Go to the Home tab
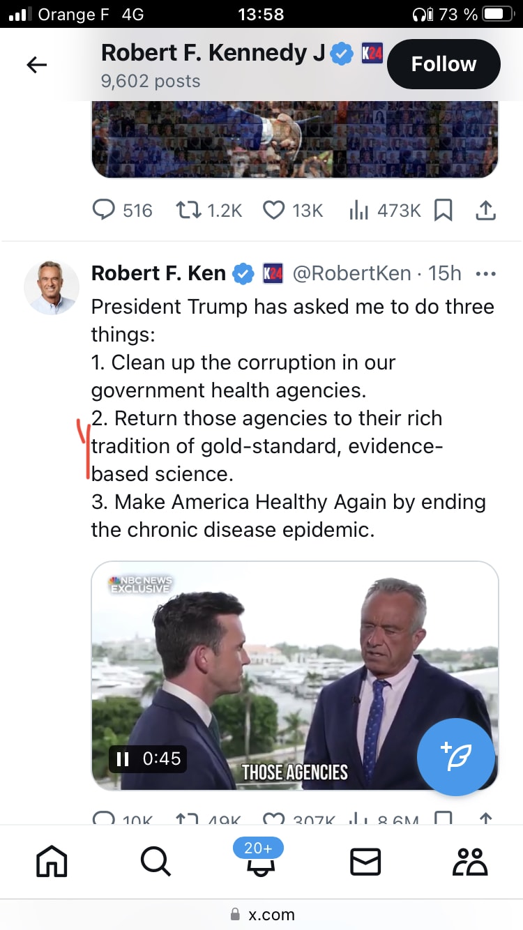523x930 pixels. [x=52, y=862]
